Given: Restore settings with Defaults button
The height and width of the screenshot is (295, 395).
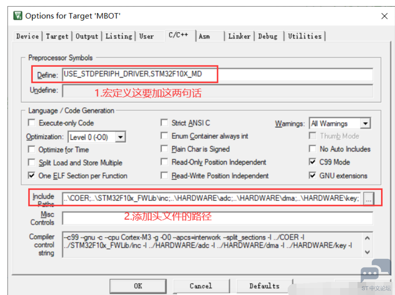Looking at the screenshot, I should (x=265, y=286).
